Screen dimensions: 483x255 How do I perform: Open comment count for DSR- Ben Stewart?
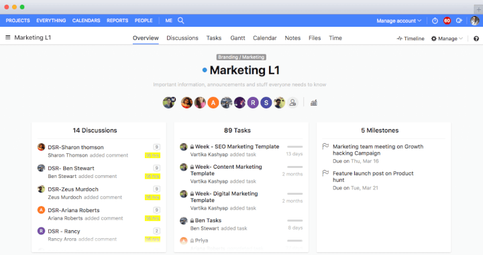click(x=156, y=168)
